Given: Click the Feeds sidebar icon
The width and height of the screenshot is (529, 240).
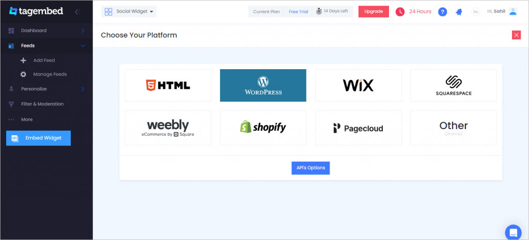Looking at the screenshot, I should tap(11, 46).
